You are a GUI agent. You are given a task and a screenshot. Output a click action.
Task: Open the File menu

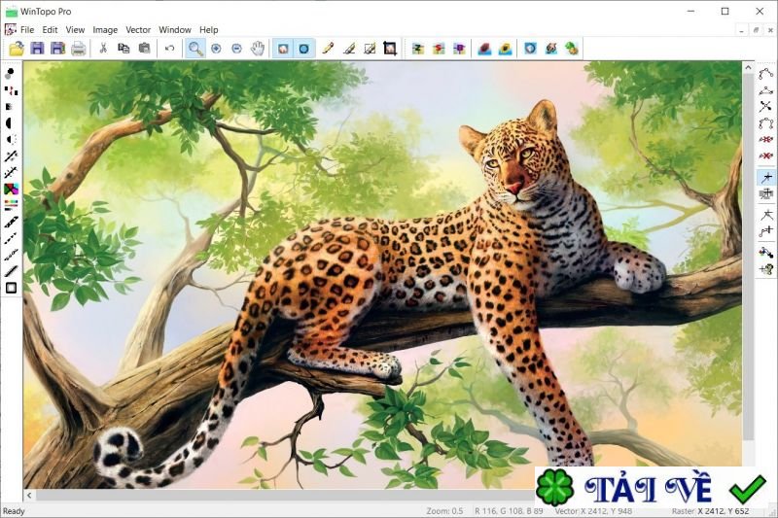click(27, 30)
